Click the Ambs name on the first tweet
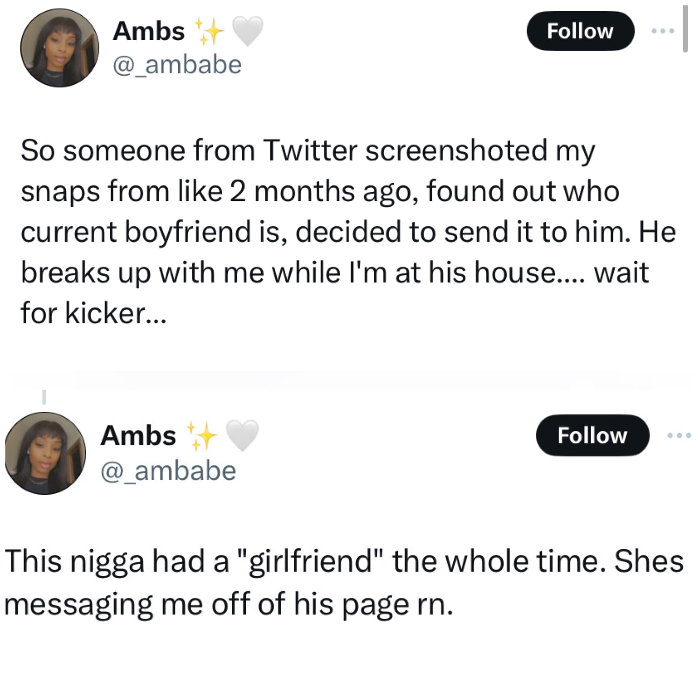Viewport: 698px width, 698px height. 149,31
